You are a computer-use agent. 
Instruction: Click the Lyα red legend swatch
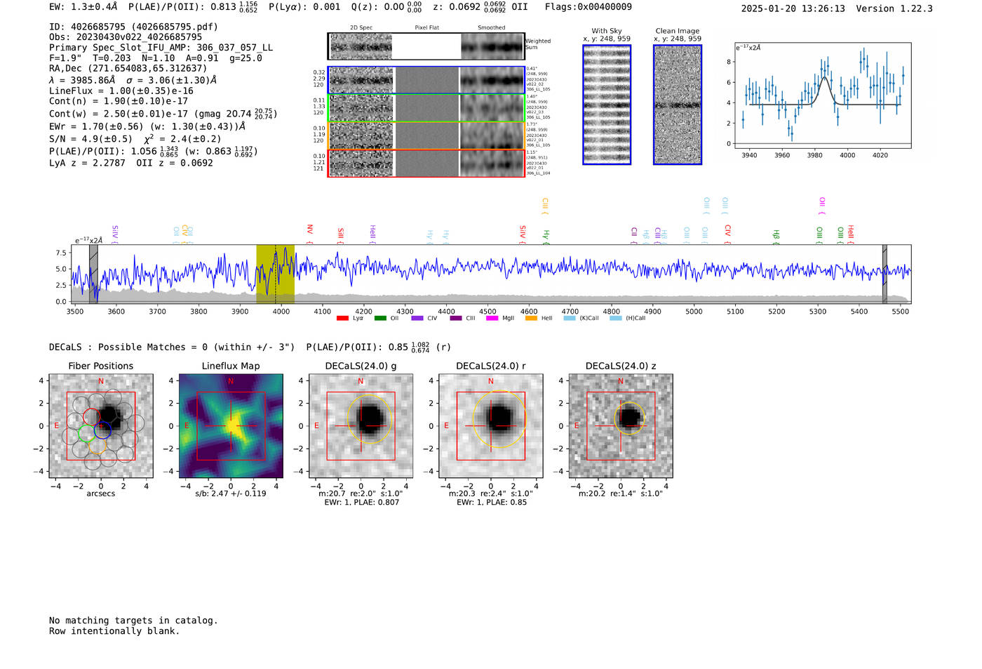tap(342, 318)
